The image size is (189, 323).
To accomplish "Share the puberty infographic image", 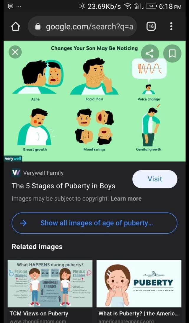I will (150, 53).
